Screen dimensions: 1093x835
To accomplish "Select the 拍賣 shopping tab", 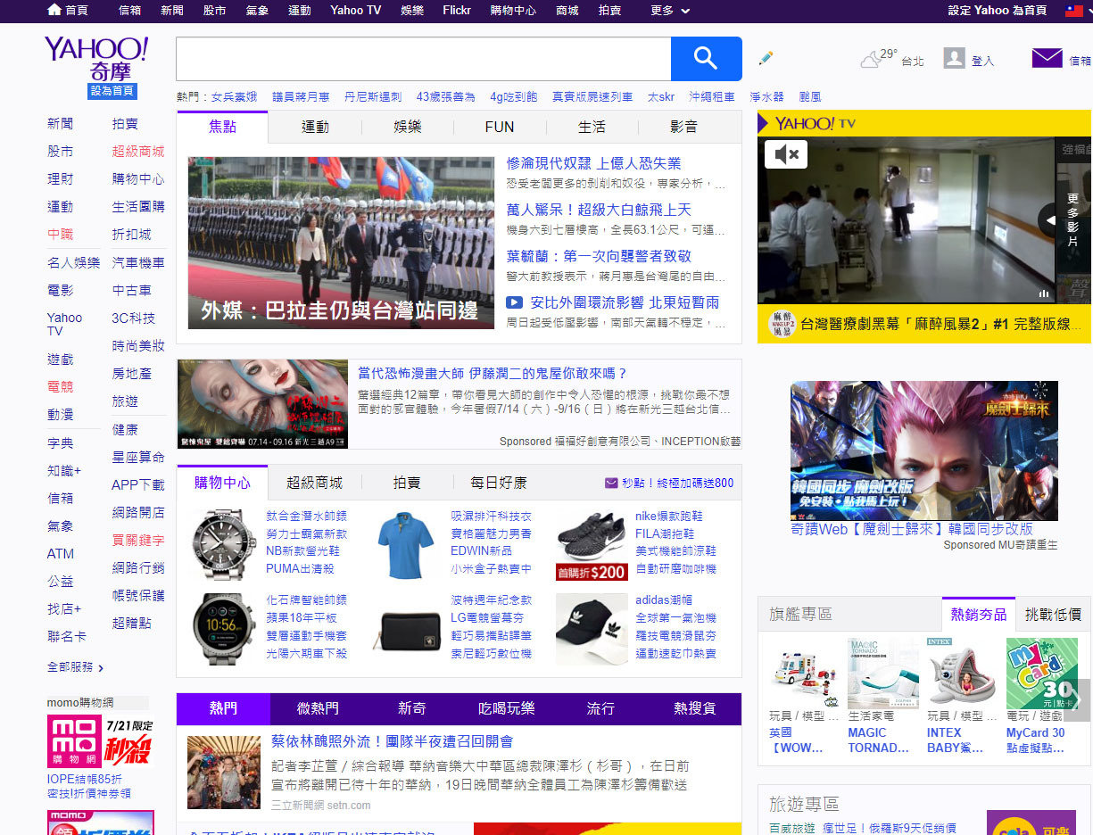I will (x=407, y=483).
